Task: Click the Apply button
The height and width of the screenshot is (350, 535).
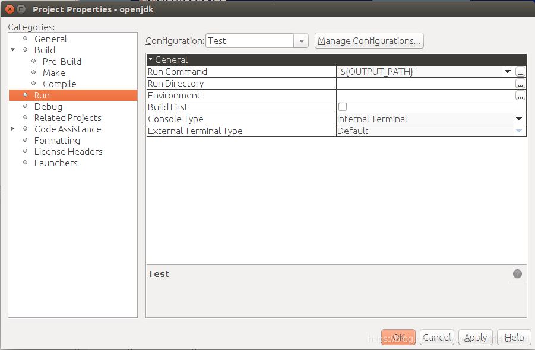Action: (475, 337)
